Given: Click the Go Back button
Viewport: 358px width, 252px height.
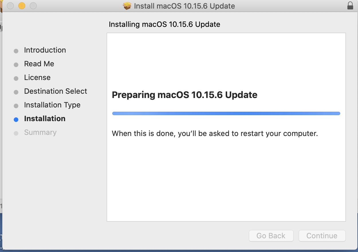Looking at the screenshot, I should 271,236.
